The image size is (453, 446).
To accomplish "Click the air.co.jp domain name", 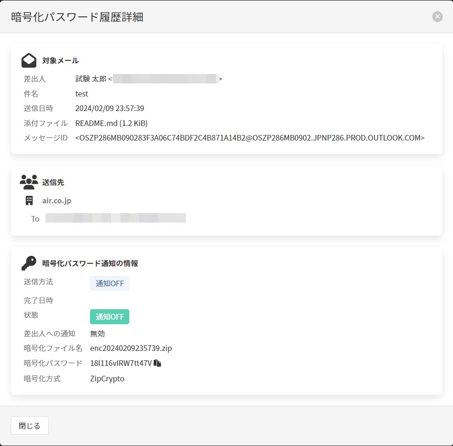I will [x=57, y=201].
